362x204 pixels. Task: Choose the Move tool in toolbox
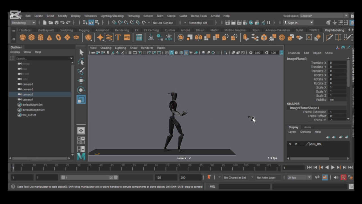(81, 81)
